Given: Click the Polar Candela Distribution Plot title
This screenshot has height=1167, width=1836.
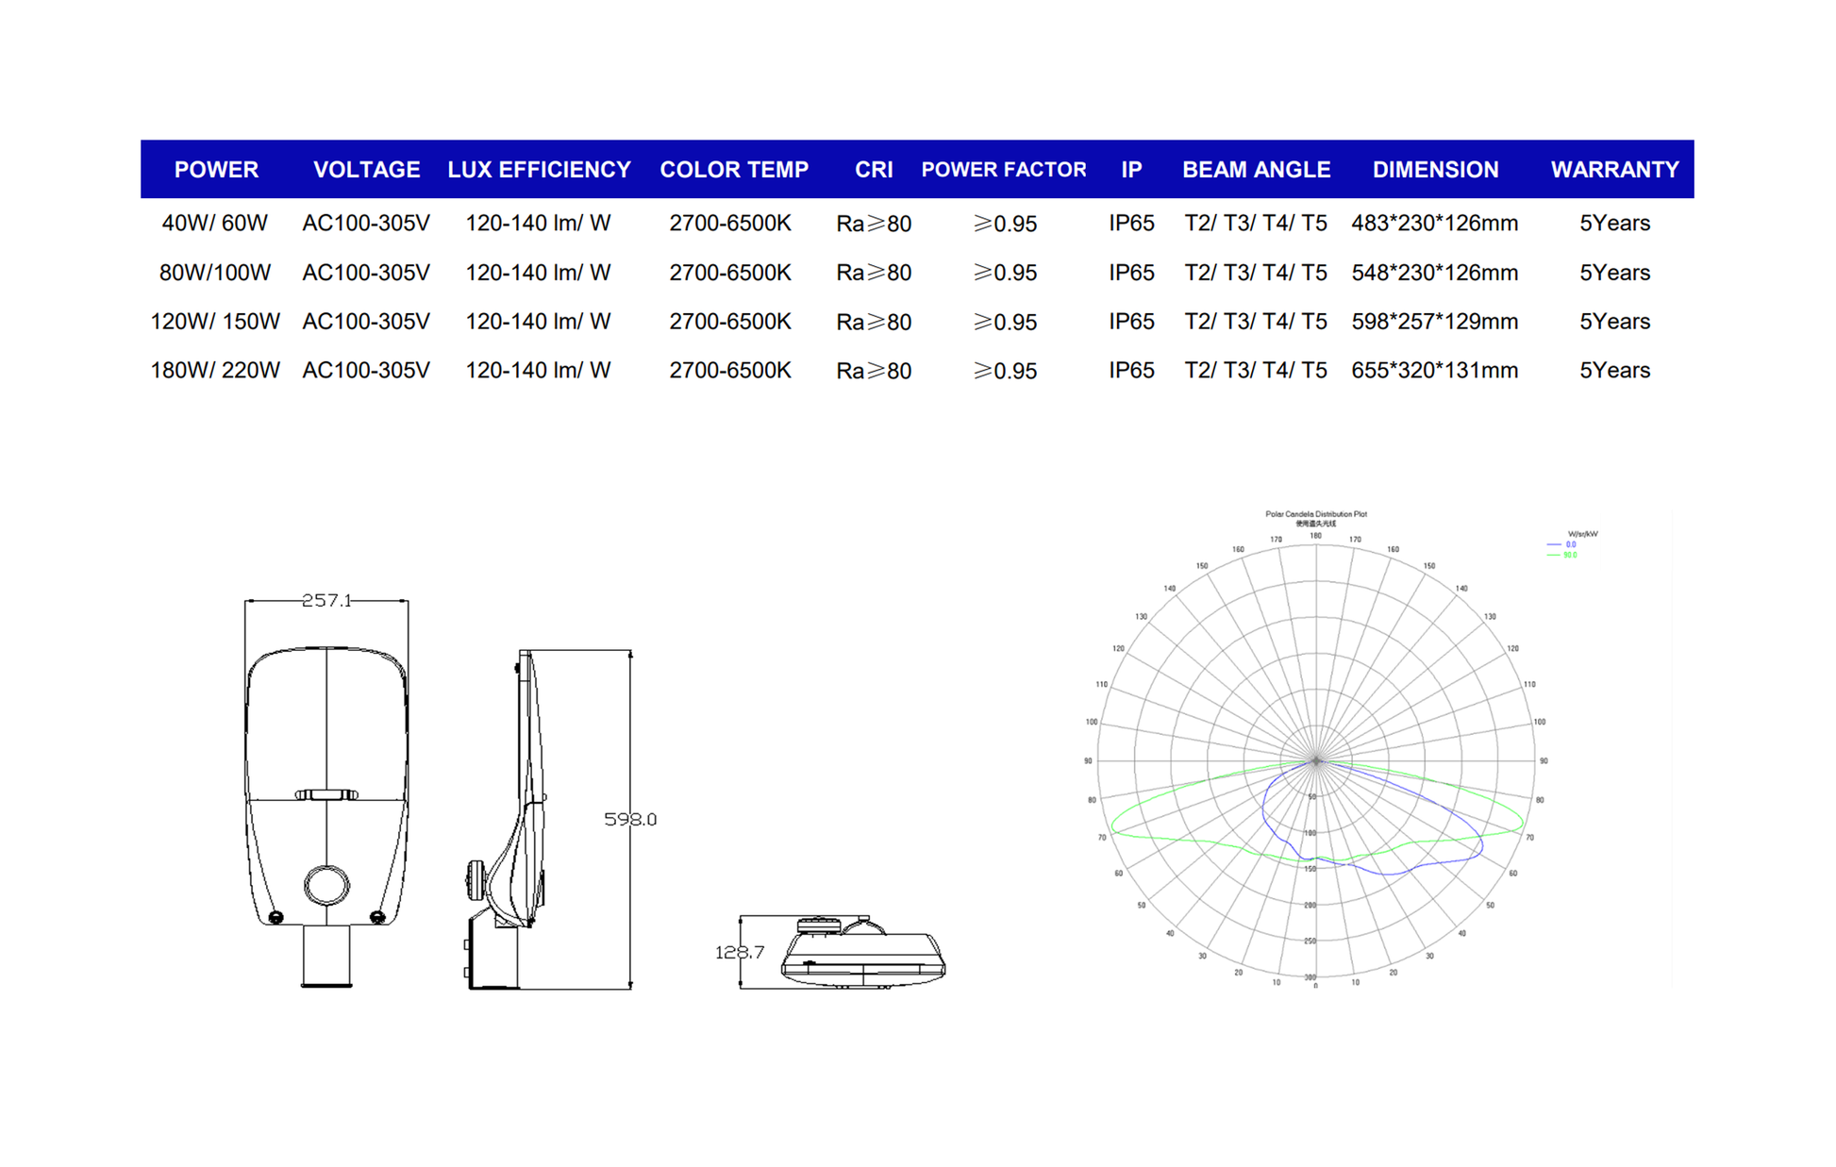Looking at the screenshot, I should [1315, 514].
